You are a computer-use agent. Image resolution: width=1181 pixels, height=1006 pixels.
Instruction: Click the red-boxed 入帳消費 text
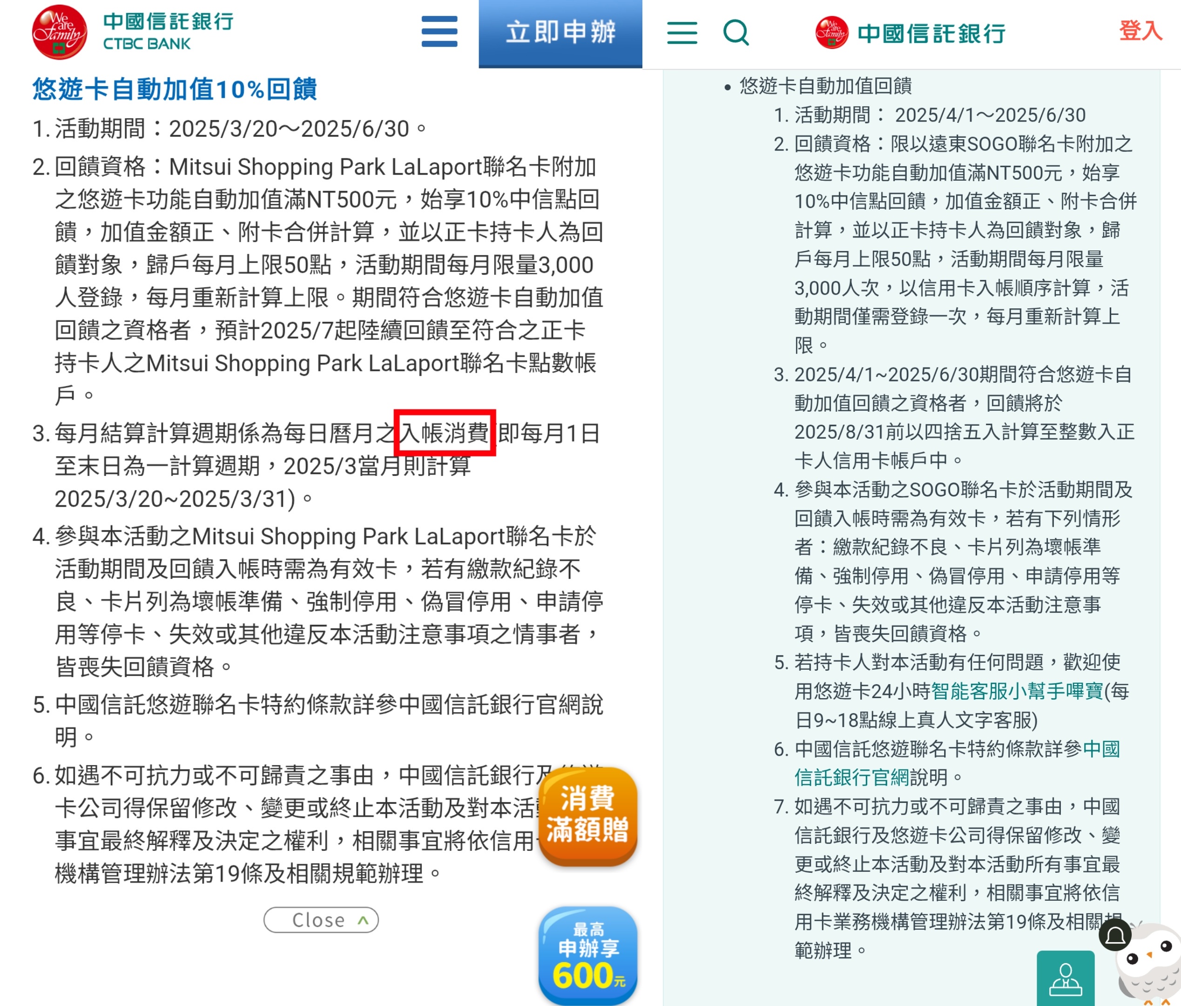445,433
